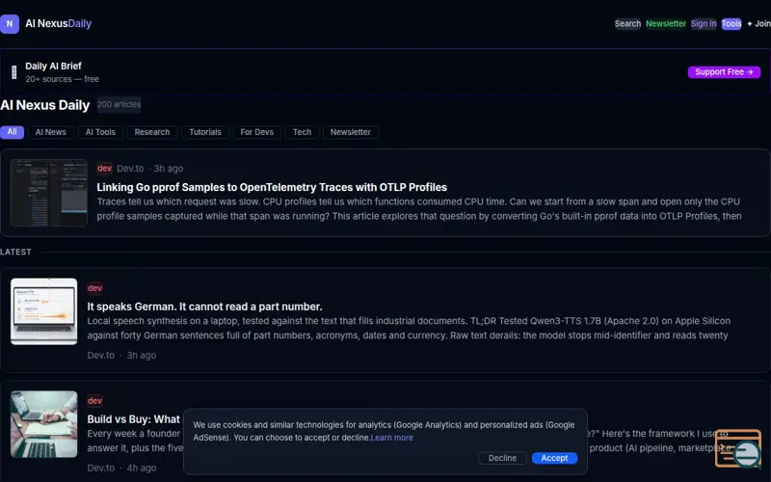
Task: Click the Daily AI Brief heading
Action: [x=53, y=66]
